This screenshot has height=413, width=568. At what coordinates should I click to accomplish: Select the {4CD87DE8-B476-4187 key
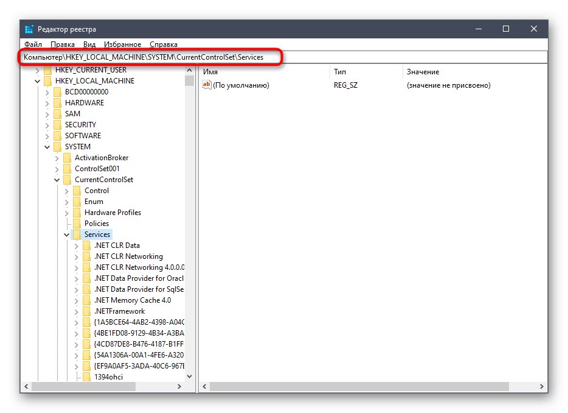pos(139,344)
